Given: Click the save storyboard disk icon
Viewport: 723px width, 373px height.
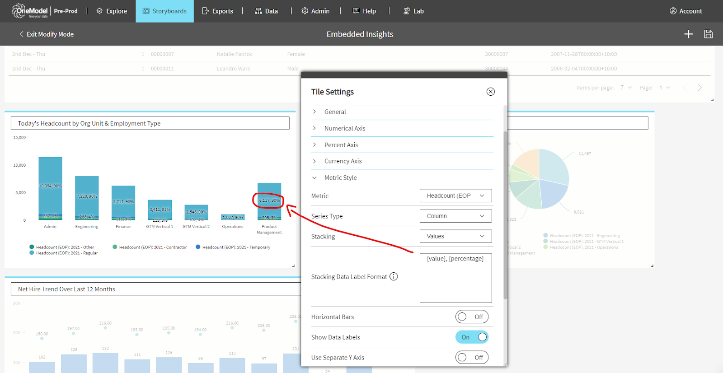Looking at the screenshot, I should click(708, 34).
